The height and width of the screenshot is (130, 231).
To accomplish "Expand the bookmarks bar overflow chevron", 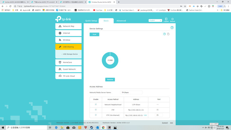I will tap(218, 10).
